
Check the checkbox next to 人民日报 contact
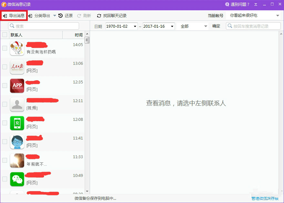tap(5, 67)
